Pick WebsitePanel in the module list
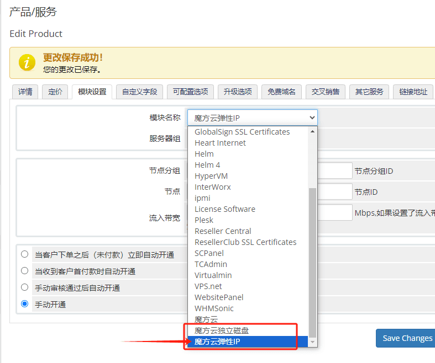This screenshot has height=363, width=435. click(x=248, y=297)
